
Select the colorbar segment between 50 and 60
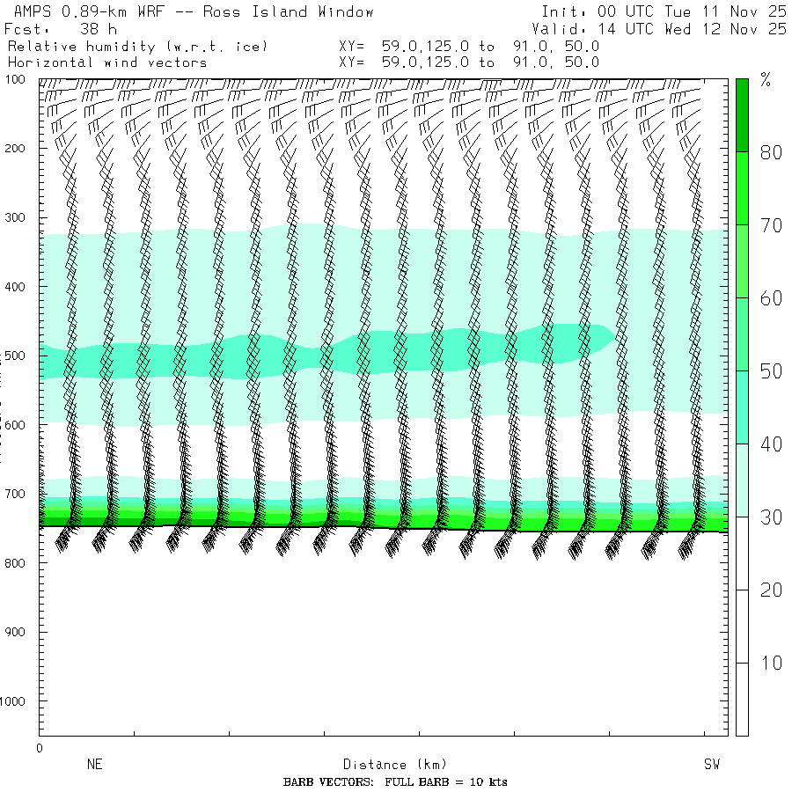pyautogui.click(x=742, y=334)
